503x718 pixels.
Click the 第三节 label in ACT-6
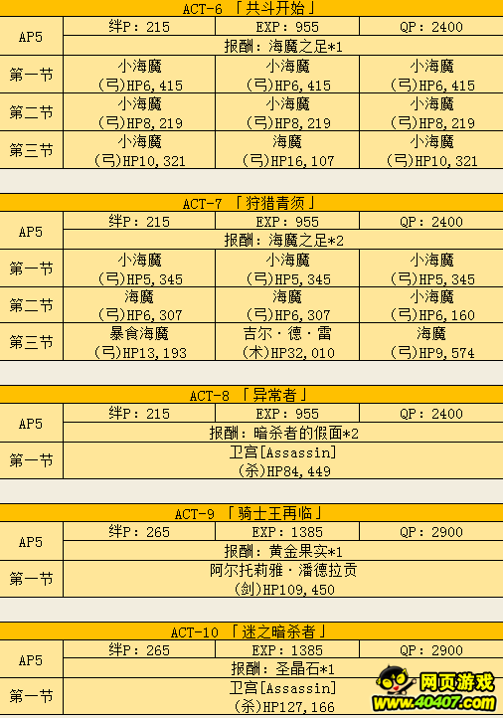click(x=31, y=150)
